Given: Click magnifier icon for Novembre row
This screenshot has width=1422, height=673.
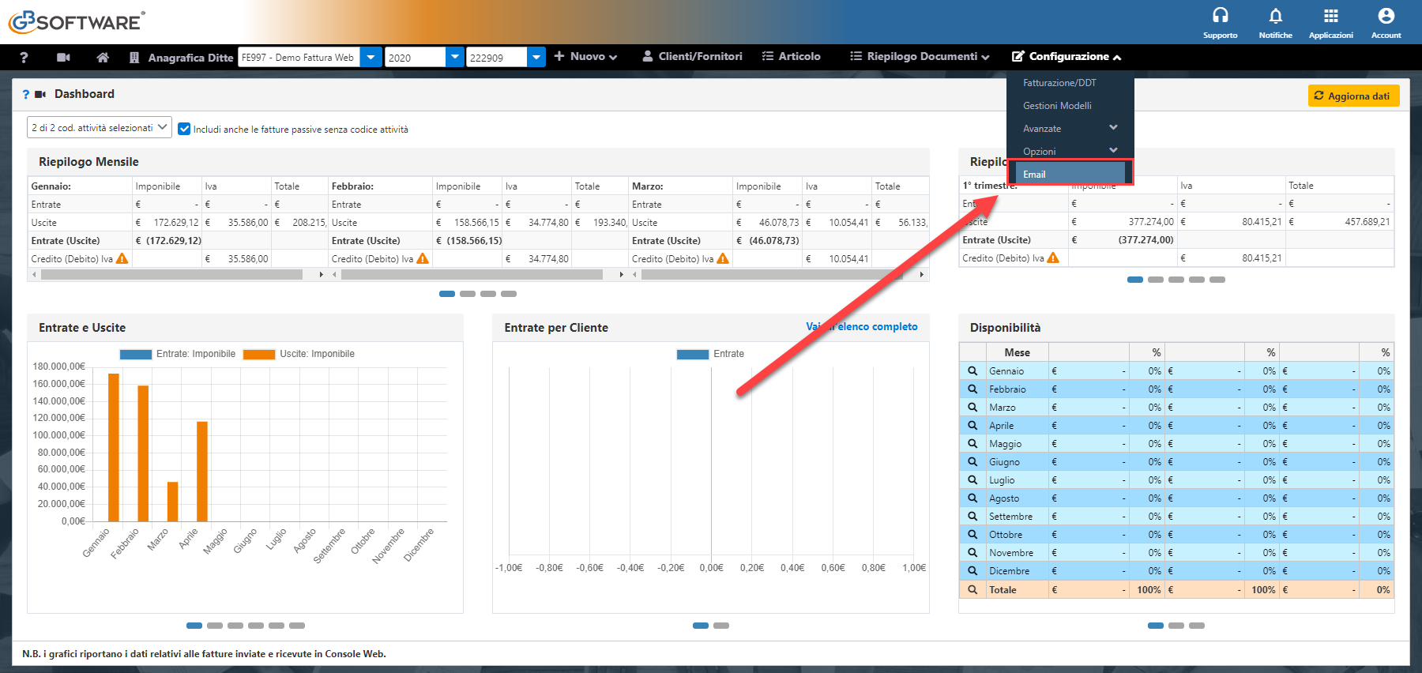Looking at the screenshot, I should (x=972, y=552).
